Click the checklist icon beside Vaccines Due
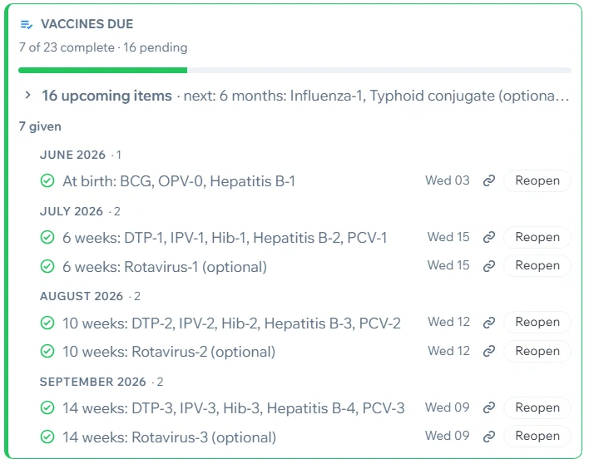This screenshot has height=464, width=589. point(27,25)
